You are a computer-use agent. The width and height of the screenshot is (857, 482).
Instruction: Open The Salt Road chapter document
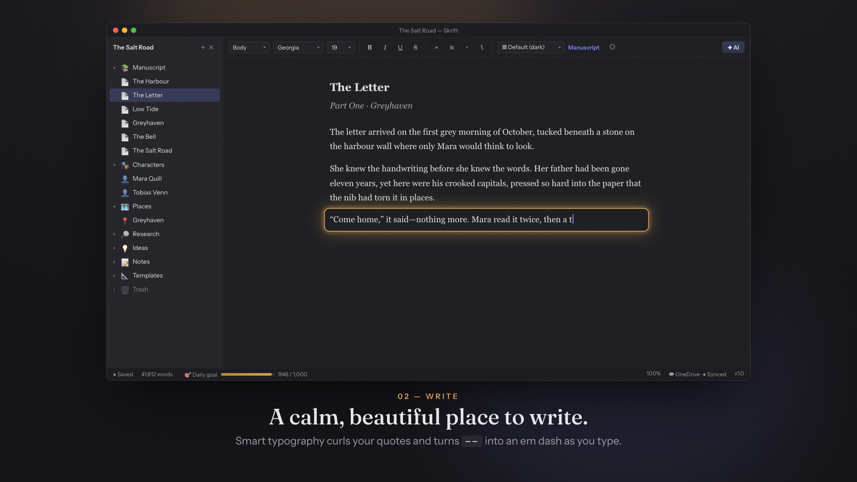[165, 150]
